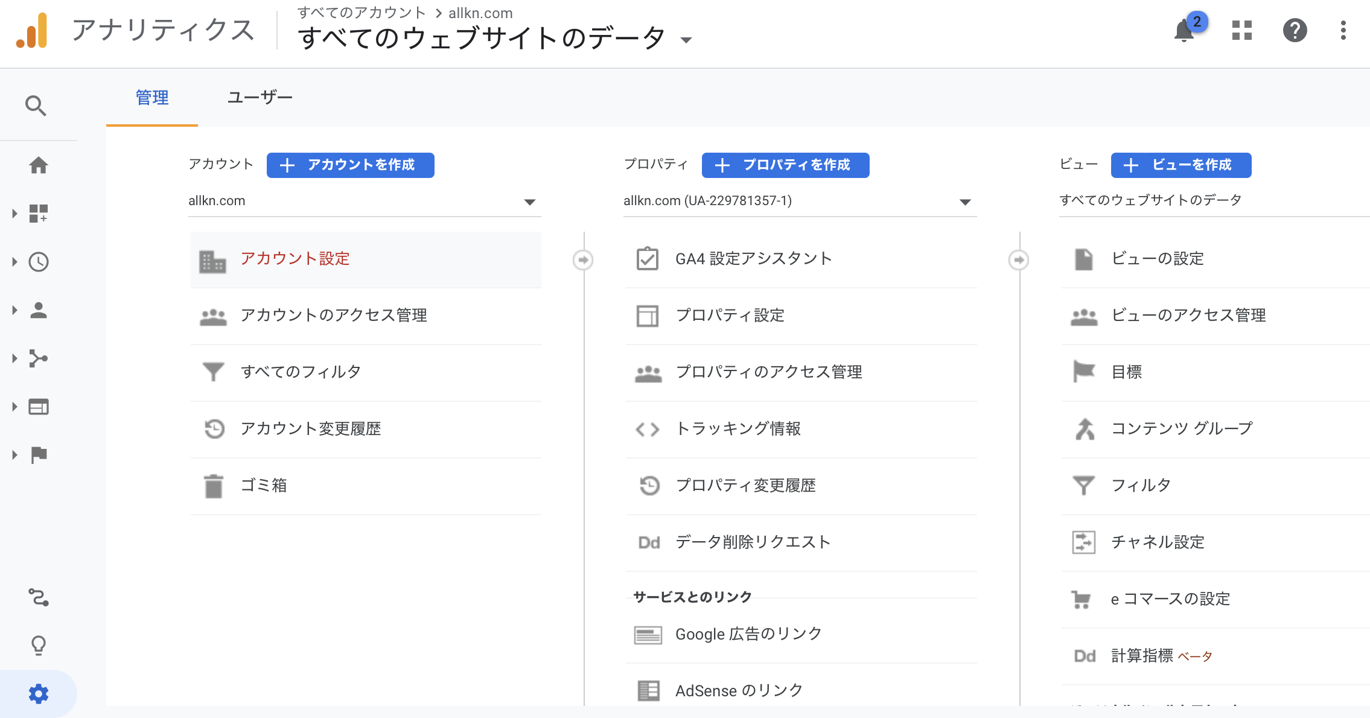
Task: Open the すべてのウェブサイトのデータ view selector in header
Action: (495, 38)
